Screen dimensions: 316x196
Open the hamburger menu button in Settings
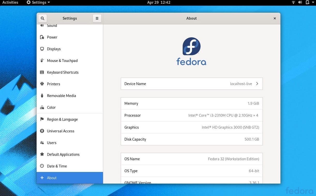pos(97,18)
